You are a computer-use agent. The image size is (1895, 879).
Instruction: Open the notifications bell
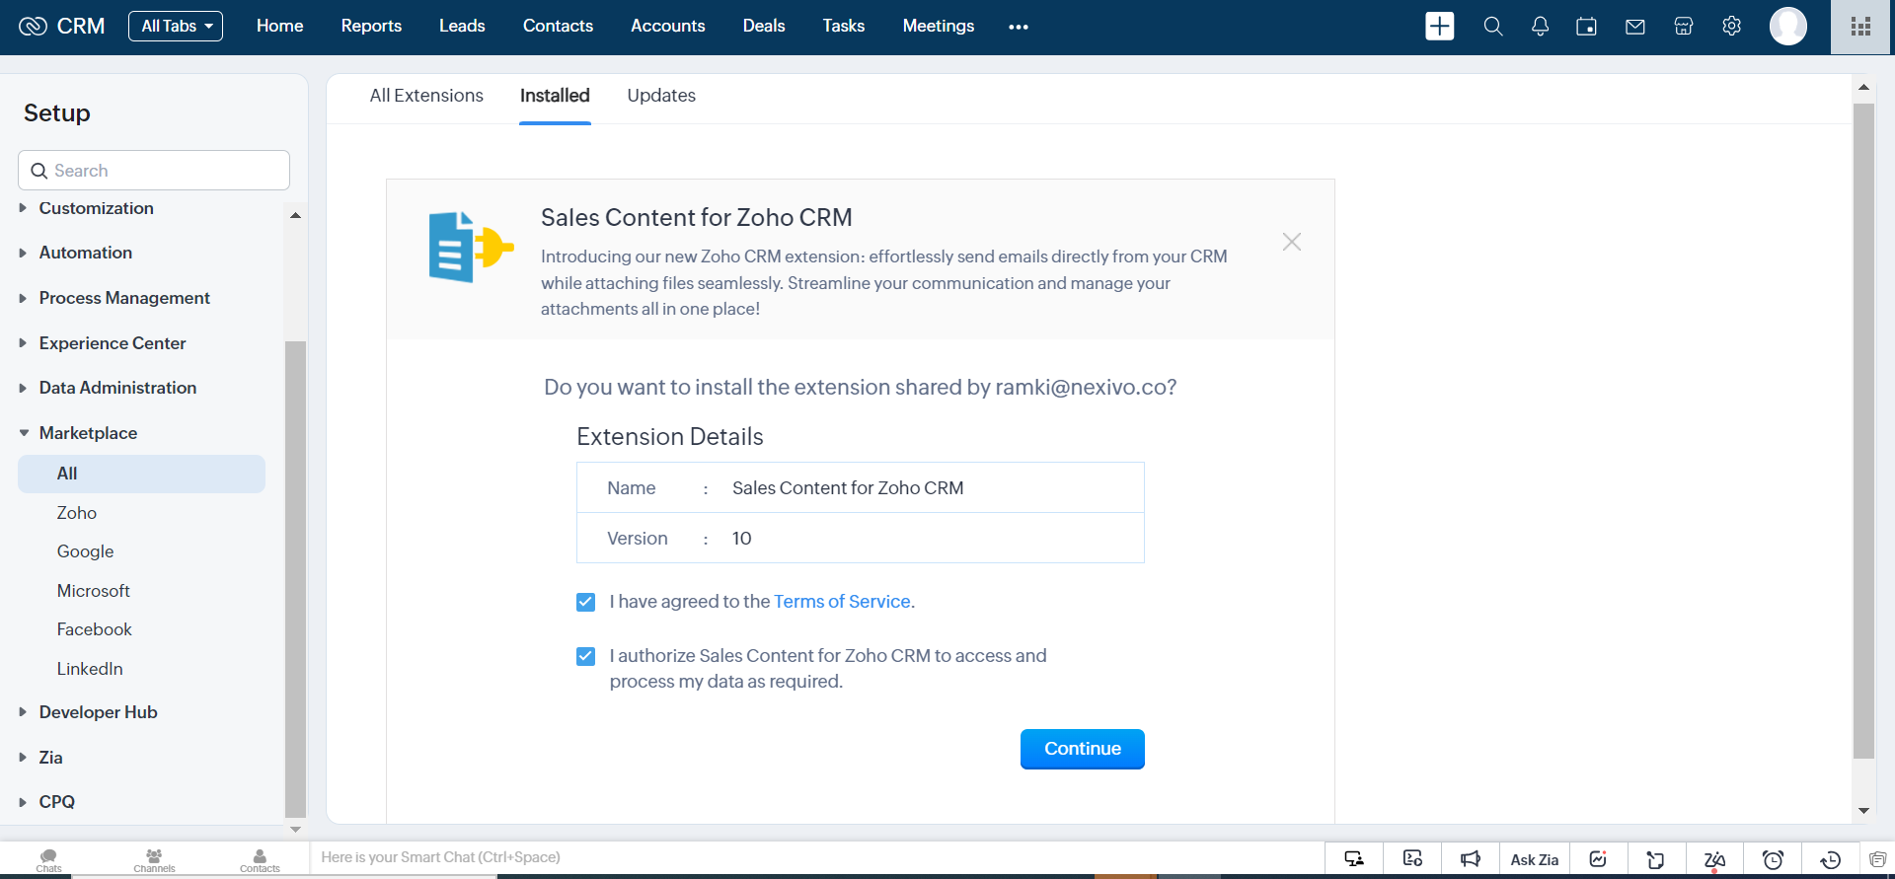tap(1540, 27)
